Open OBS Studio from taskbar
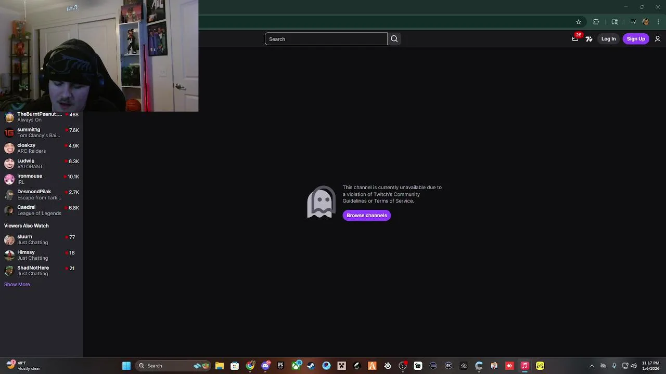This screenshot has height=374, width=666. (x=402, y=366)
